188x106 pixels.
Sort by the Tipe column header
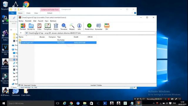pos(59,37)
